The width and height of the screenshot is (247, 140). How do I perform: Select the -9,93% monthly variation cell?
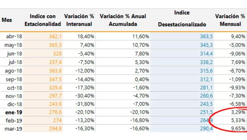point(237,87)
